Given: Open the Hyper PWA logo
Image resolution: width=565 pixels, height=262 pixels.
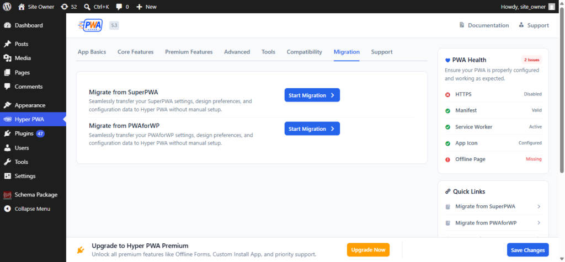Looking at the screenshot, I should (x=90, y=25).
